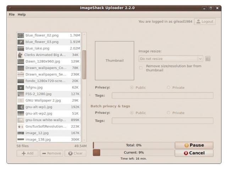This screenshot has width=227, height=169.
Task: Pause the upload
Action: coord(194,145)
